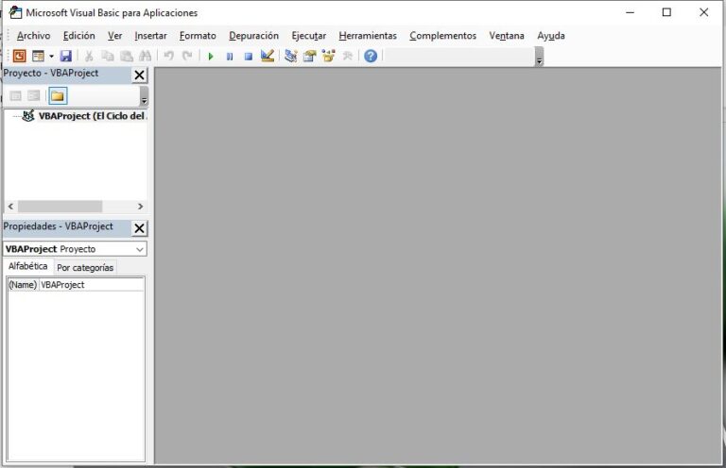Click the Cut scissors icon

coord(89,56)
